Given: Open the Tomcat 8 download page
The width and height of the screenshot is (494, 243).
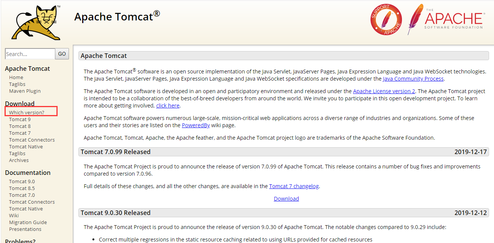Looking at the screenshot, I should (20, 126).
